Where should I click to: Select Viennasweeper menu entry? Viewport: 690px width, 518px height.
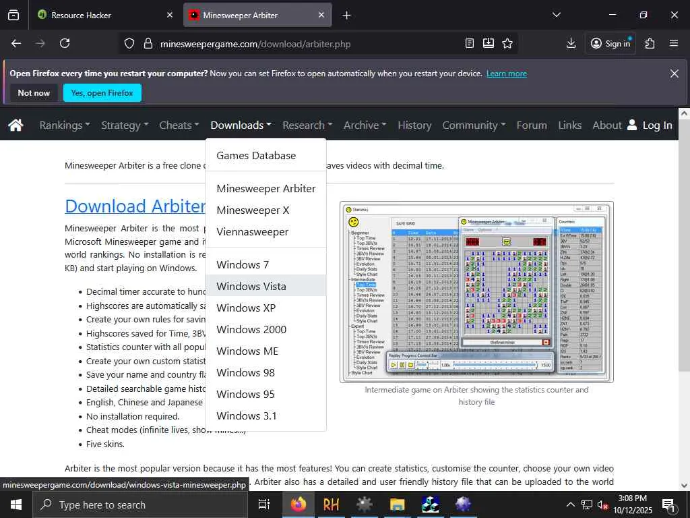265,232
